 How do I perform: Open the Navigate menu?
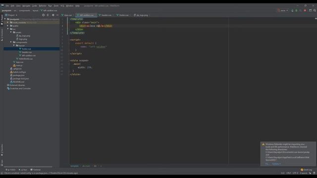pyautogui.click(x=26, y=6)
